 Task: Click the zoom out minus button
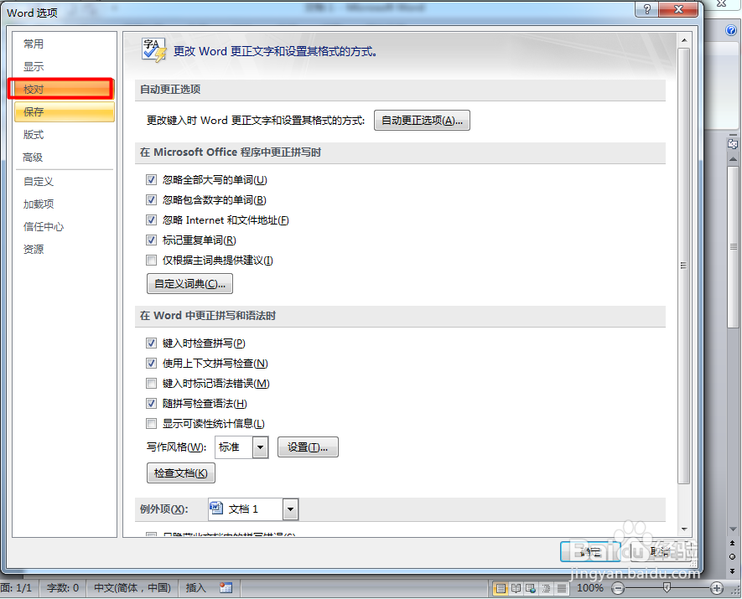[x=618, y=589]
